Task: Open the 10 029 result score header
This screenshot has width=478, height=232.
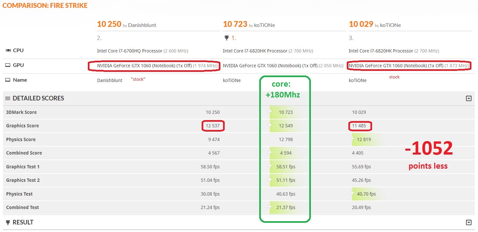Action: (x=361, y=24)
